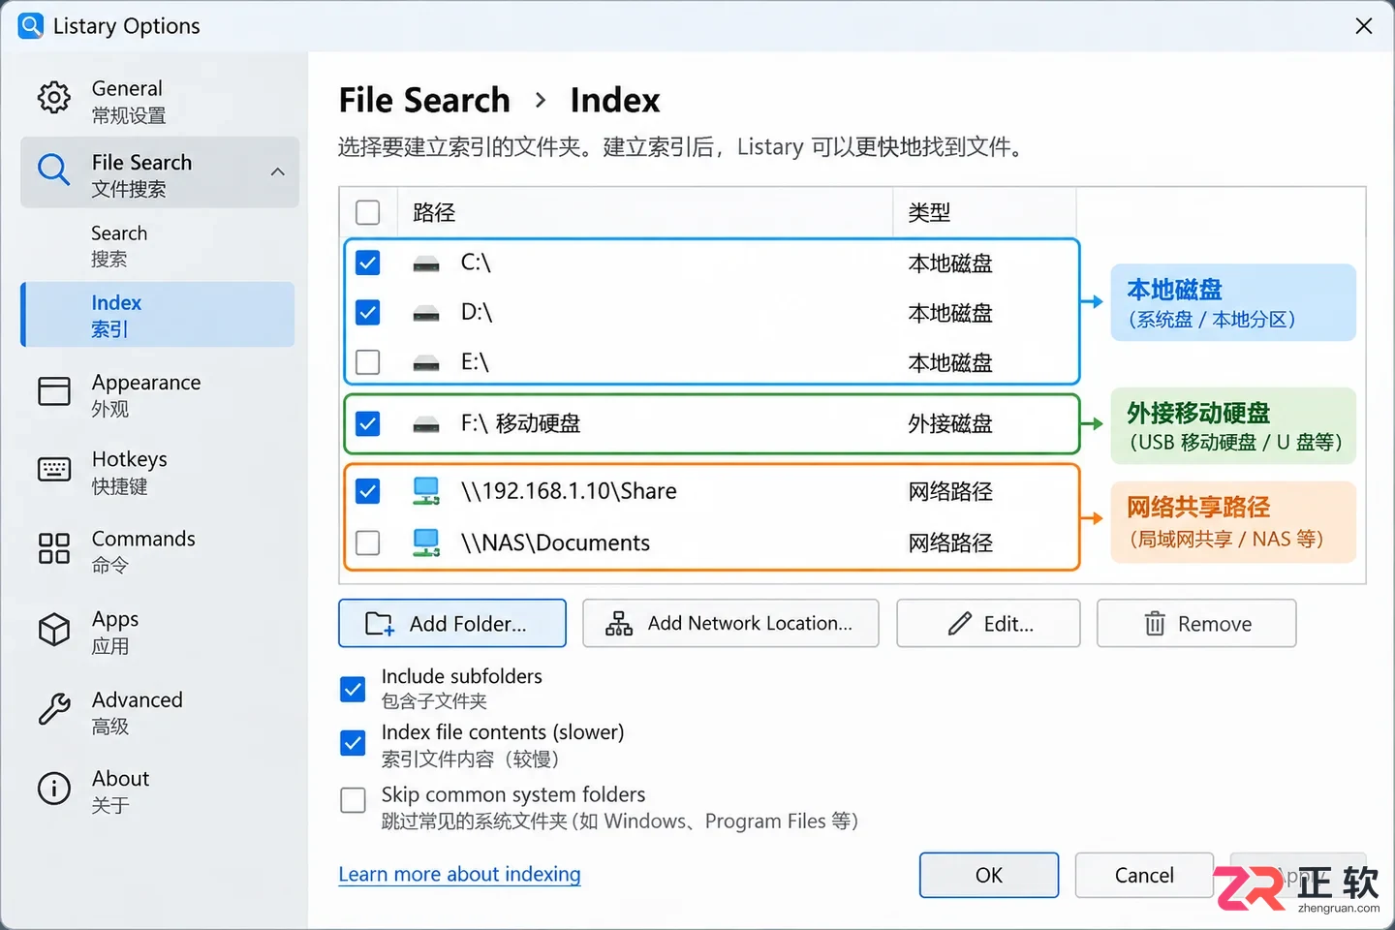Click the Apps cube icon
The image size is (1395, 930).
[54, 630]
